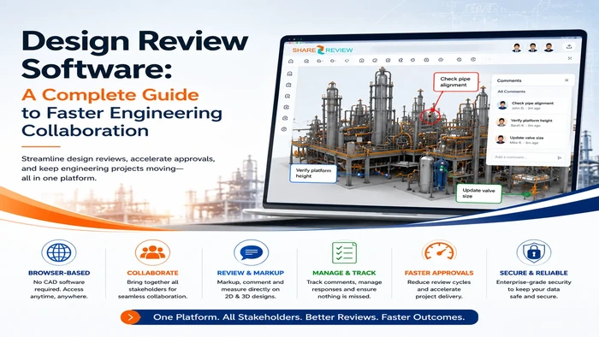The image size is (599, 337).
Task: Click the send arrow in the comment box
Action: coord(560,157)
